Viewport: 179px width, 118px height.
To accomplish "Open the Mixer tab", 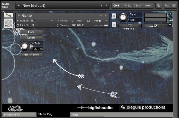I will click(87, 115).
